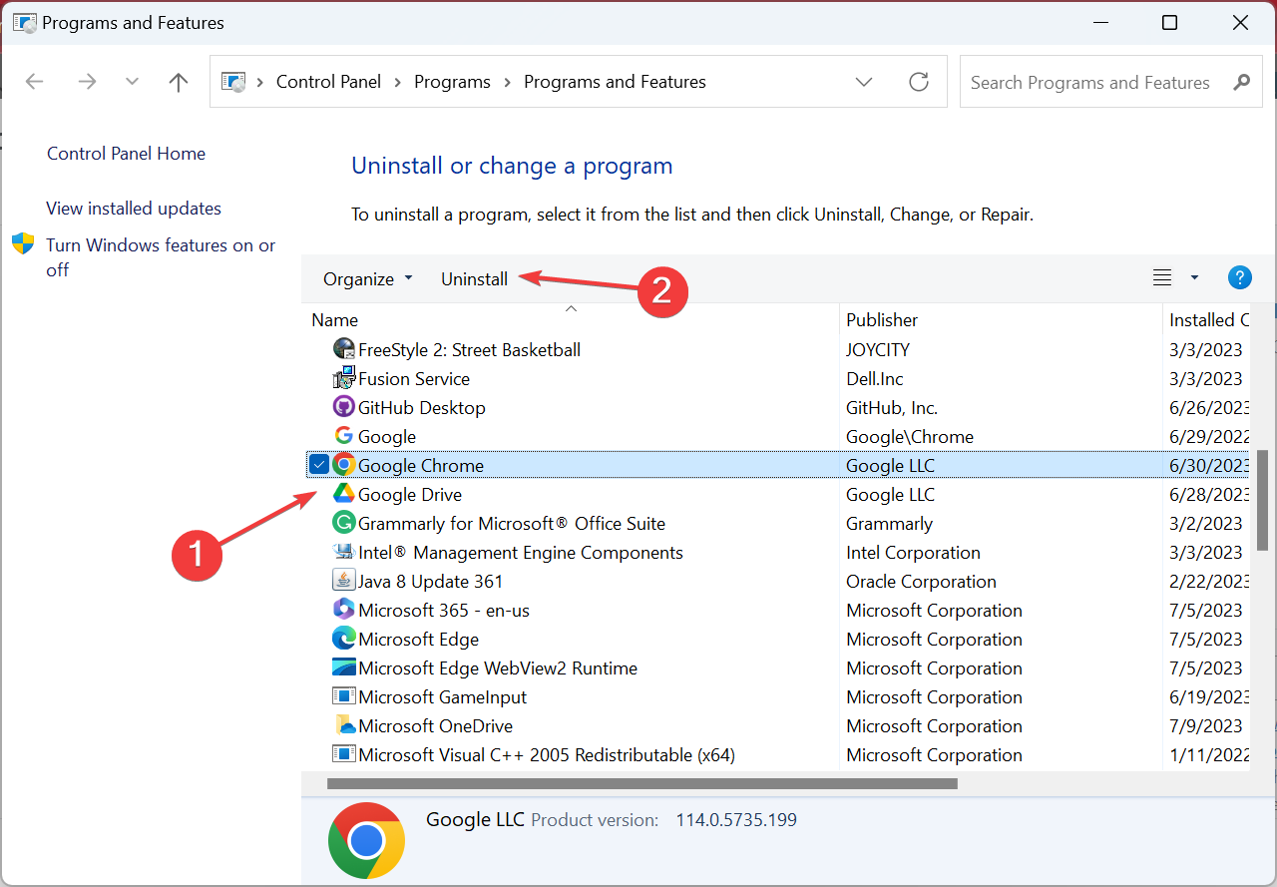1277x887 pixels.
Task: Click the Uninstall button
Action: (474, 278)
